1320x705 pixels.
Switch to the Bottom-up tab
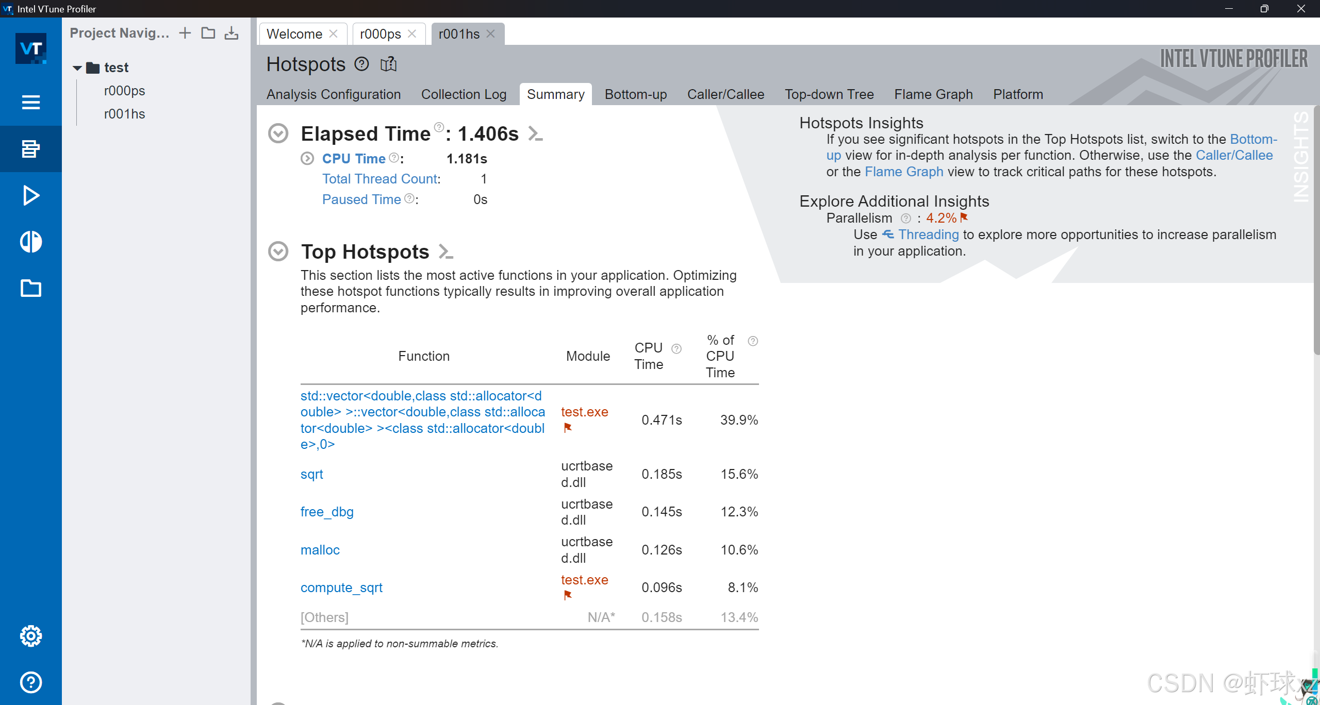click(x=635, y=94)
